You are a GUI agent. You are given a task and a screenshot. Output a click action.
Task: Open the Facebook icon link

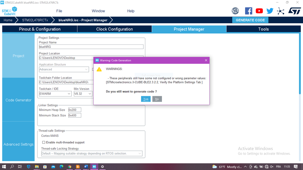(x=248, y=11)
